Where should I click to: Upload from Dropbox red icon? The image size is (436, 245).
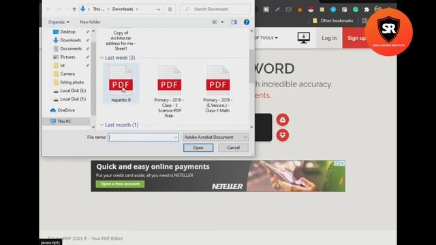tap(283, 135)
